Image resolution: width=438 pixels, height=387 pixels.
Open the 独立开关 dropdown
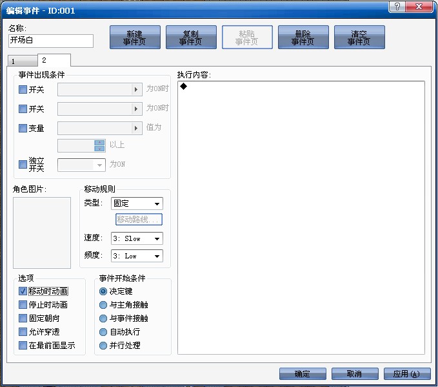tap(81, 165)
